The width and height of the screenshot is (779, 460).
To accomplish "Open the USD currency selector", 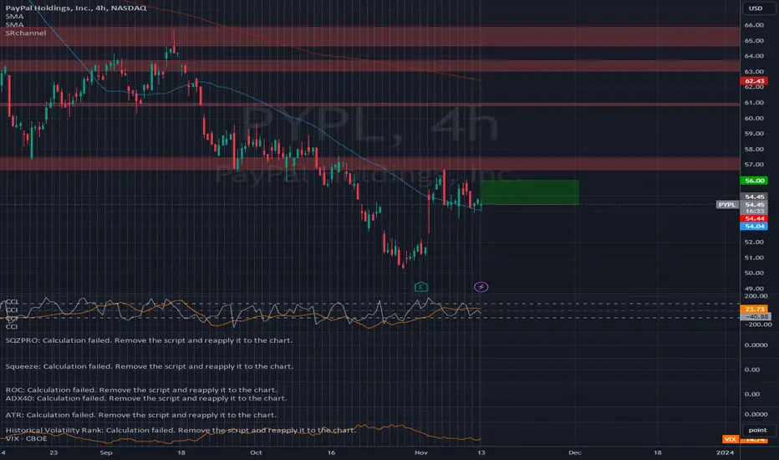I will point(755,8).
